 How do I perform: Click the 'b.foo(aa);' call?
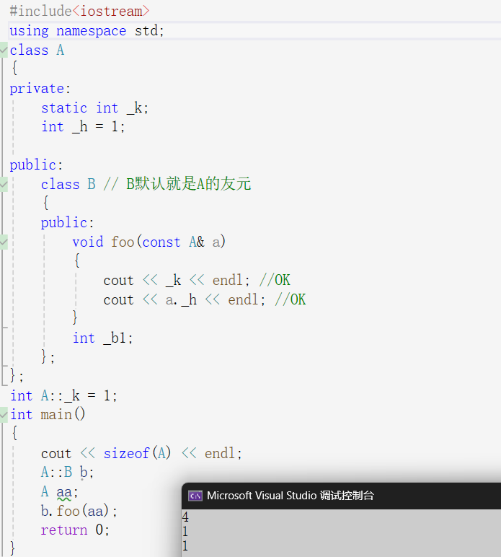coord(79,511)
